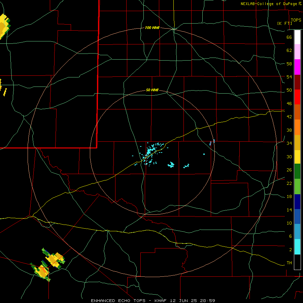Click the 42 scale value

tap(289, 117)
